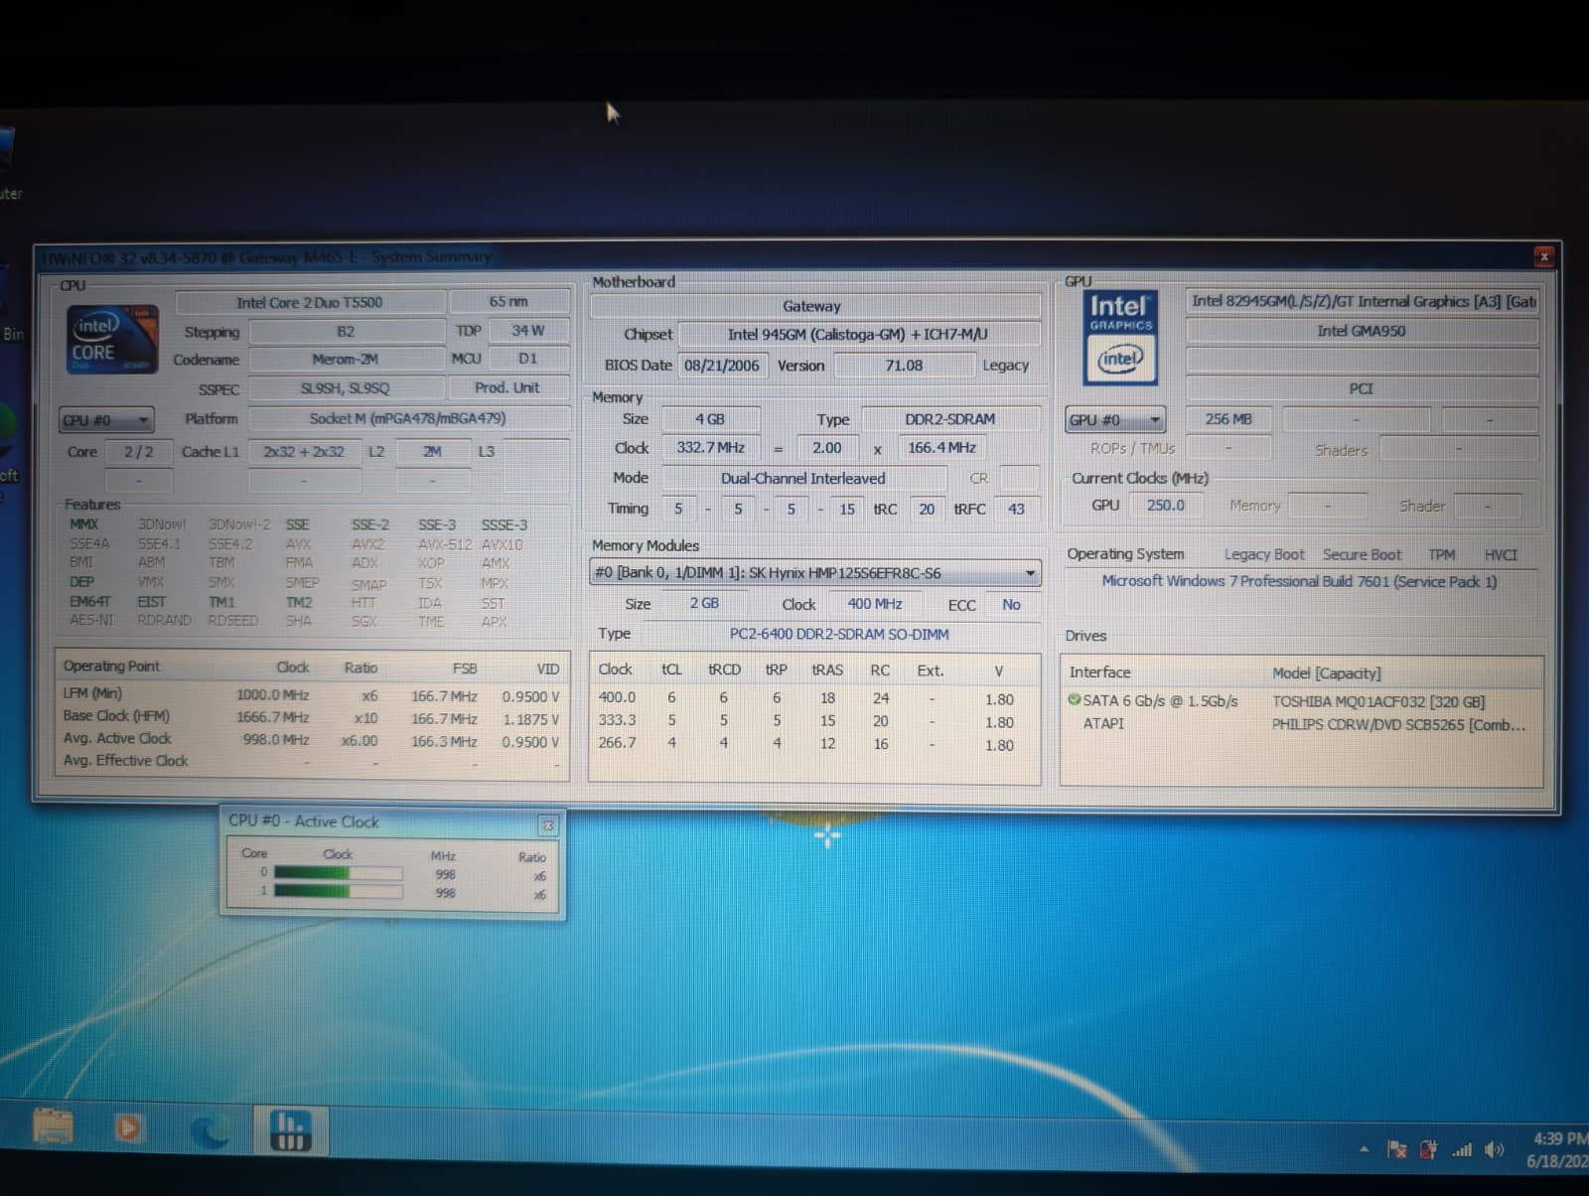Screen dimensions: 1589x1196
Task: Click the BIOS version 71.08 value
Action: pyautogui.click(x=904, y=365)
